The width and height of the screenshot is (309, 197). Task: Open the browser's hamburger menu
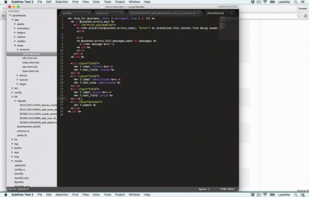(305, 16)
